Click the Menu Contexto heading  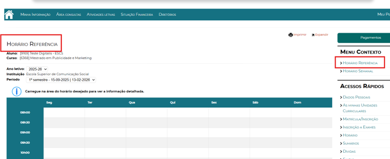[x=361, y=52]
